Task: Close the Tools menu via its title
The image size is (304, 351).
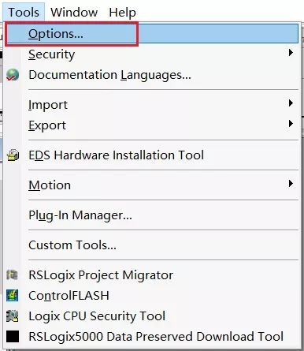Action: (24, 12)
